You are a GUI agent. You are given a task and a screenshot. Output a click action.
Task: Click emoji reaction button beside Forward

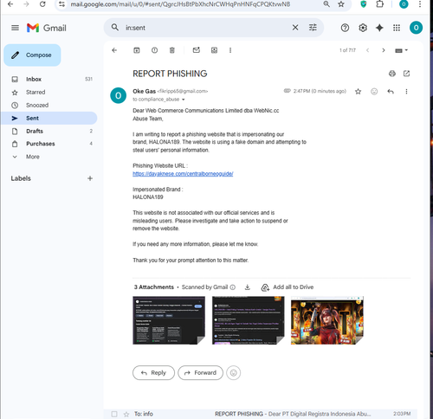234,373
